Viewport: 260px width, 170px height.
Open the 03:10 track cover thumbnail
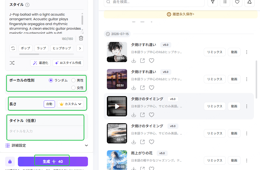(117, 133)
